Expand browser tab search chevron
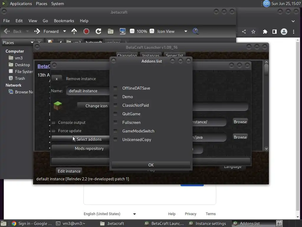 pos(293,21)
